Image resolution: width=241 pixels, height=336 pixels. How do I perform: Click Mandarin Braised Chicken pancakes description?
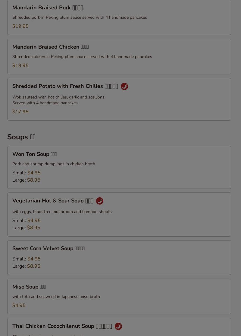(82, 57)
